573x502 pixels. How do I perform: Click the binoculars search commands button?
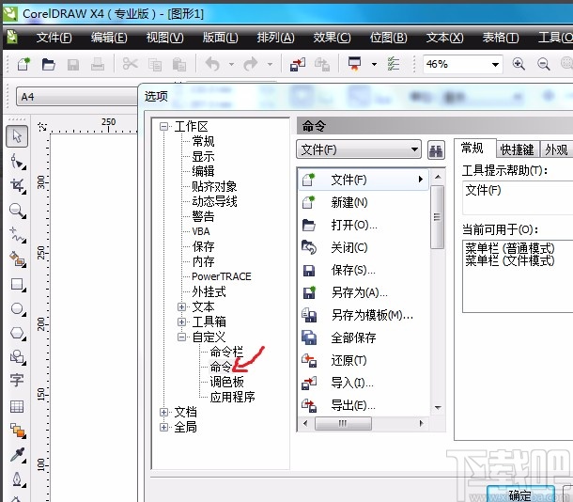(x=436, y=149)
